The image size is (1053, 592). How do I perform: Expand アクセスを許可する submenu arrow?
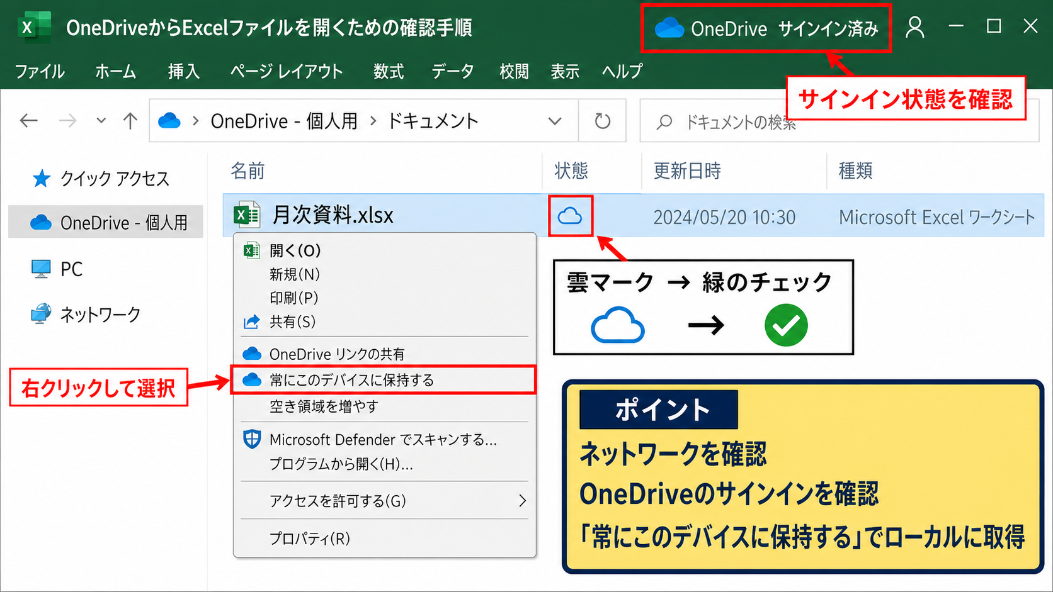[x=522, y=501]
